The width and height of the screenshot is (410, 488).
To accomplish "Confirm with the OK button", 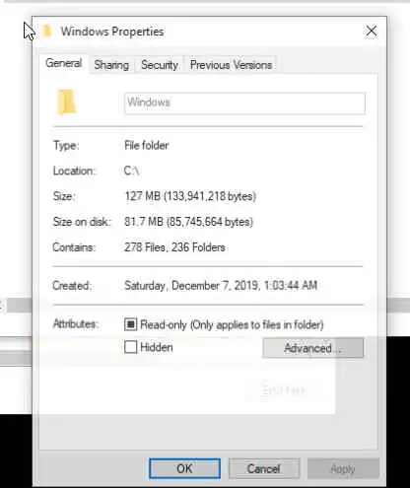I will [184, 468].
